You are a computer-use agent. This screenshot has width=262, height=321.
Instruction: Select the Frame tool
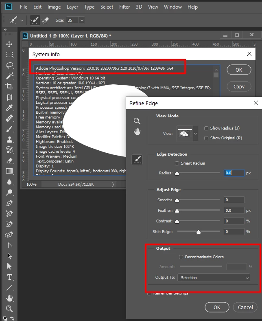(x=9, y=97)
